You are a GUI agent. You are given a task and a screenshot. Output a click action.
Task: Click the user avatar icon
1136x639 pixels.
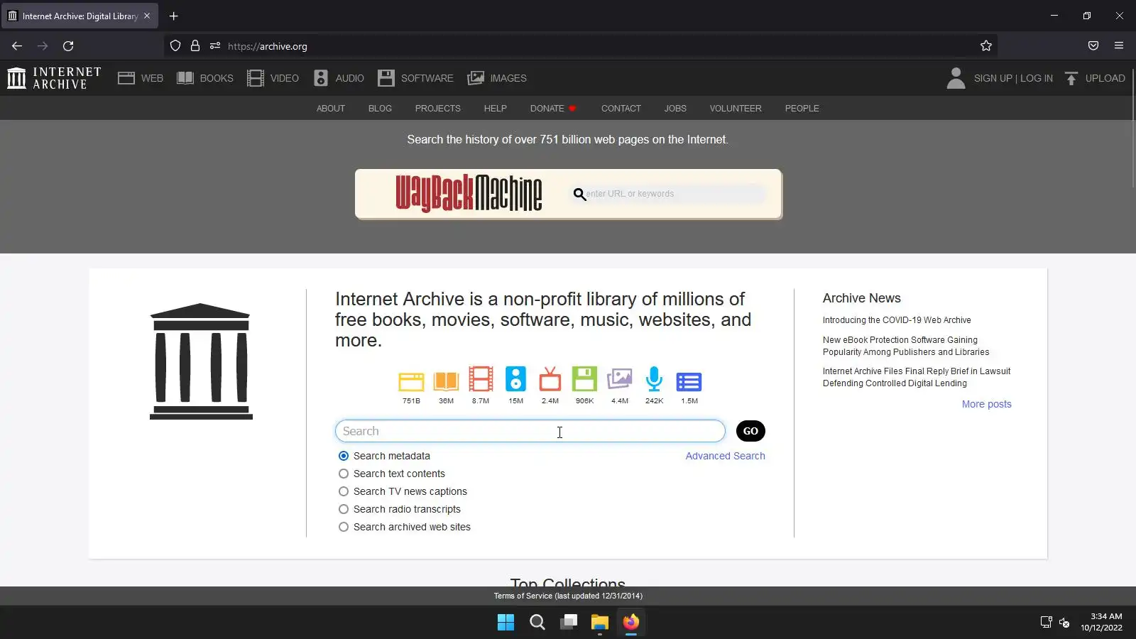956,78
